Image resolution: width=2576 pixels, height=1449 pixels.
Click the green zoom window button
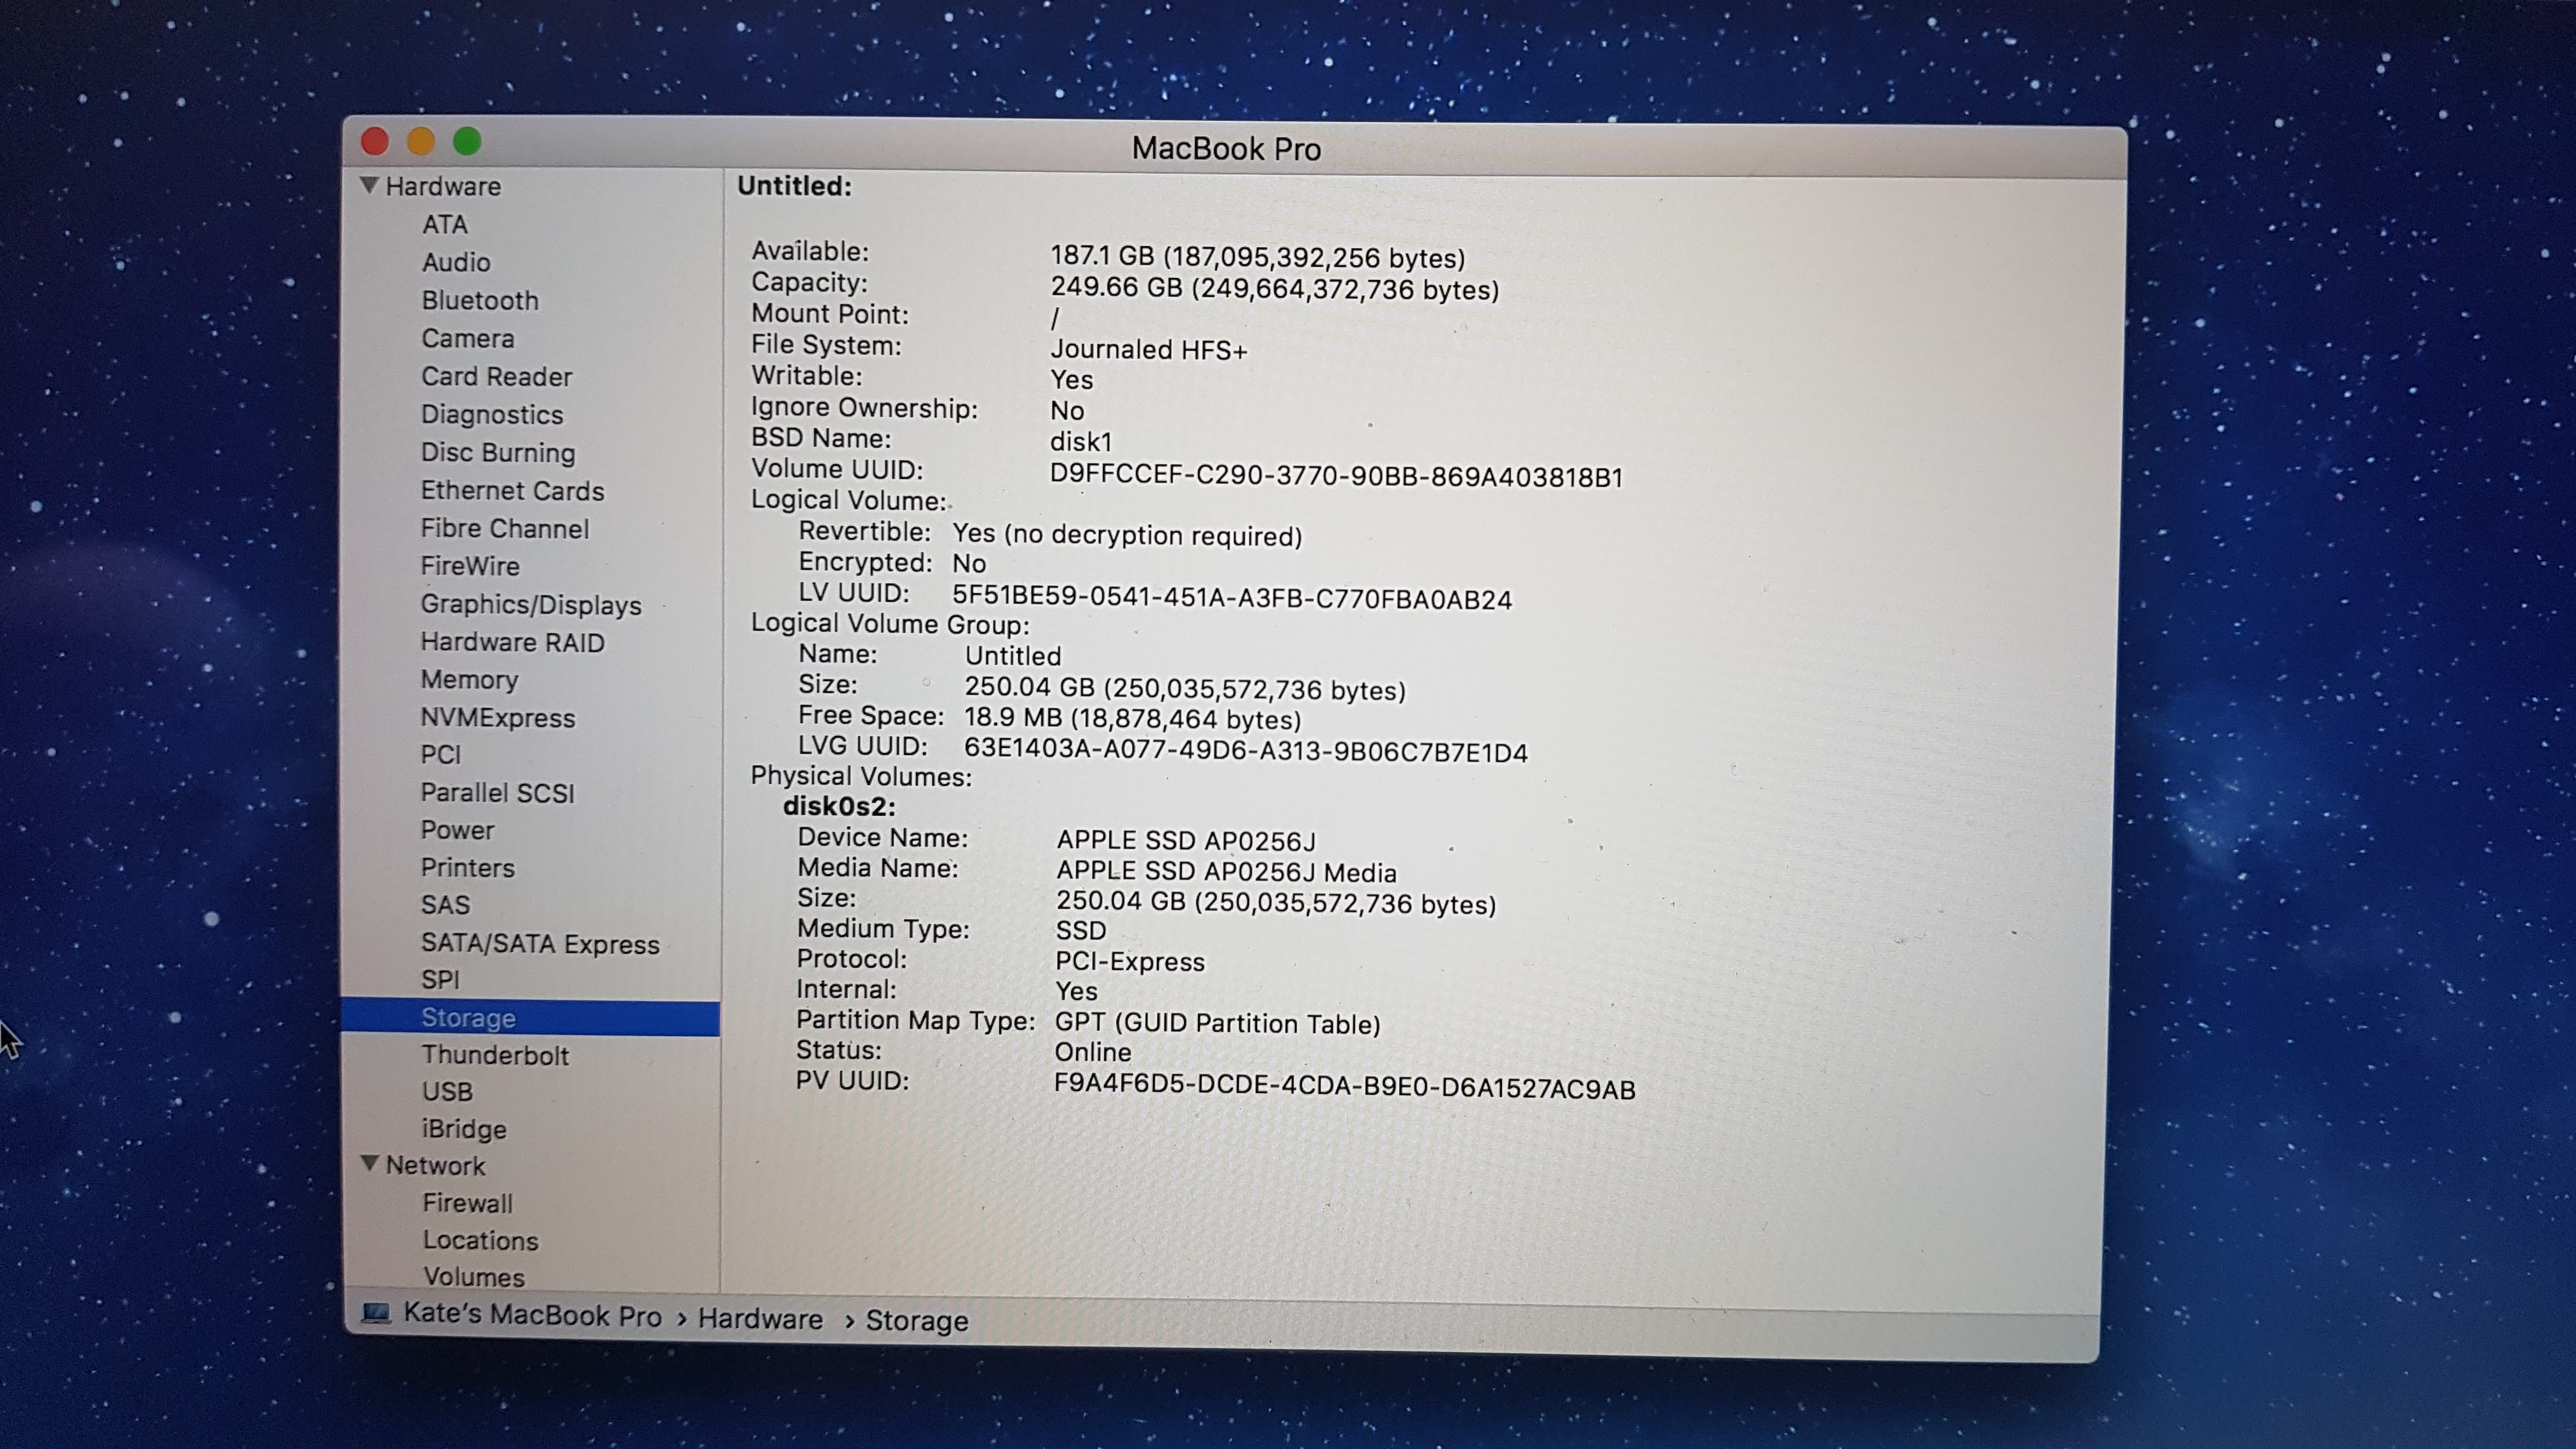467,142
